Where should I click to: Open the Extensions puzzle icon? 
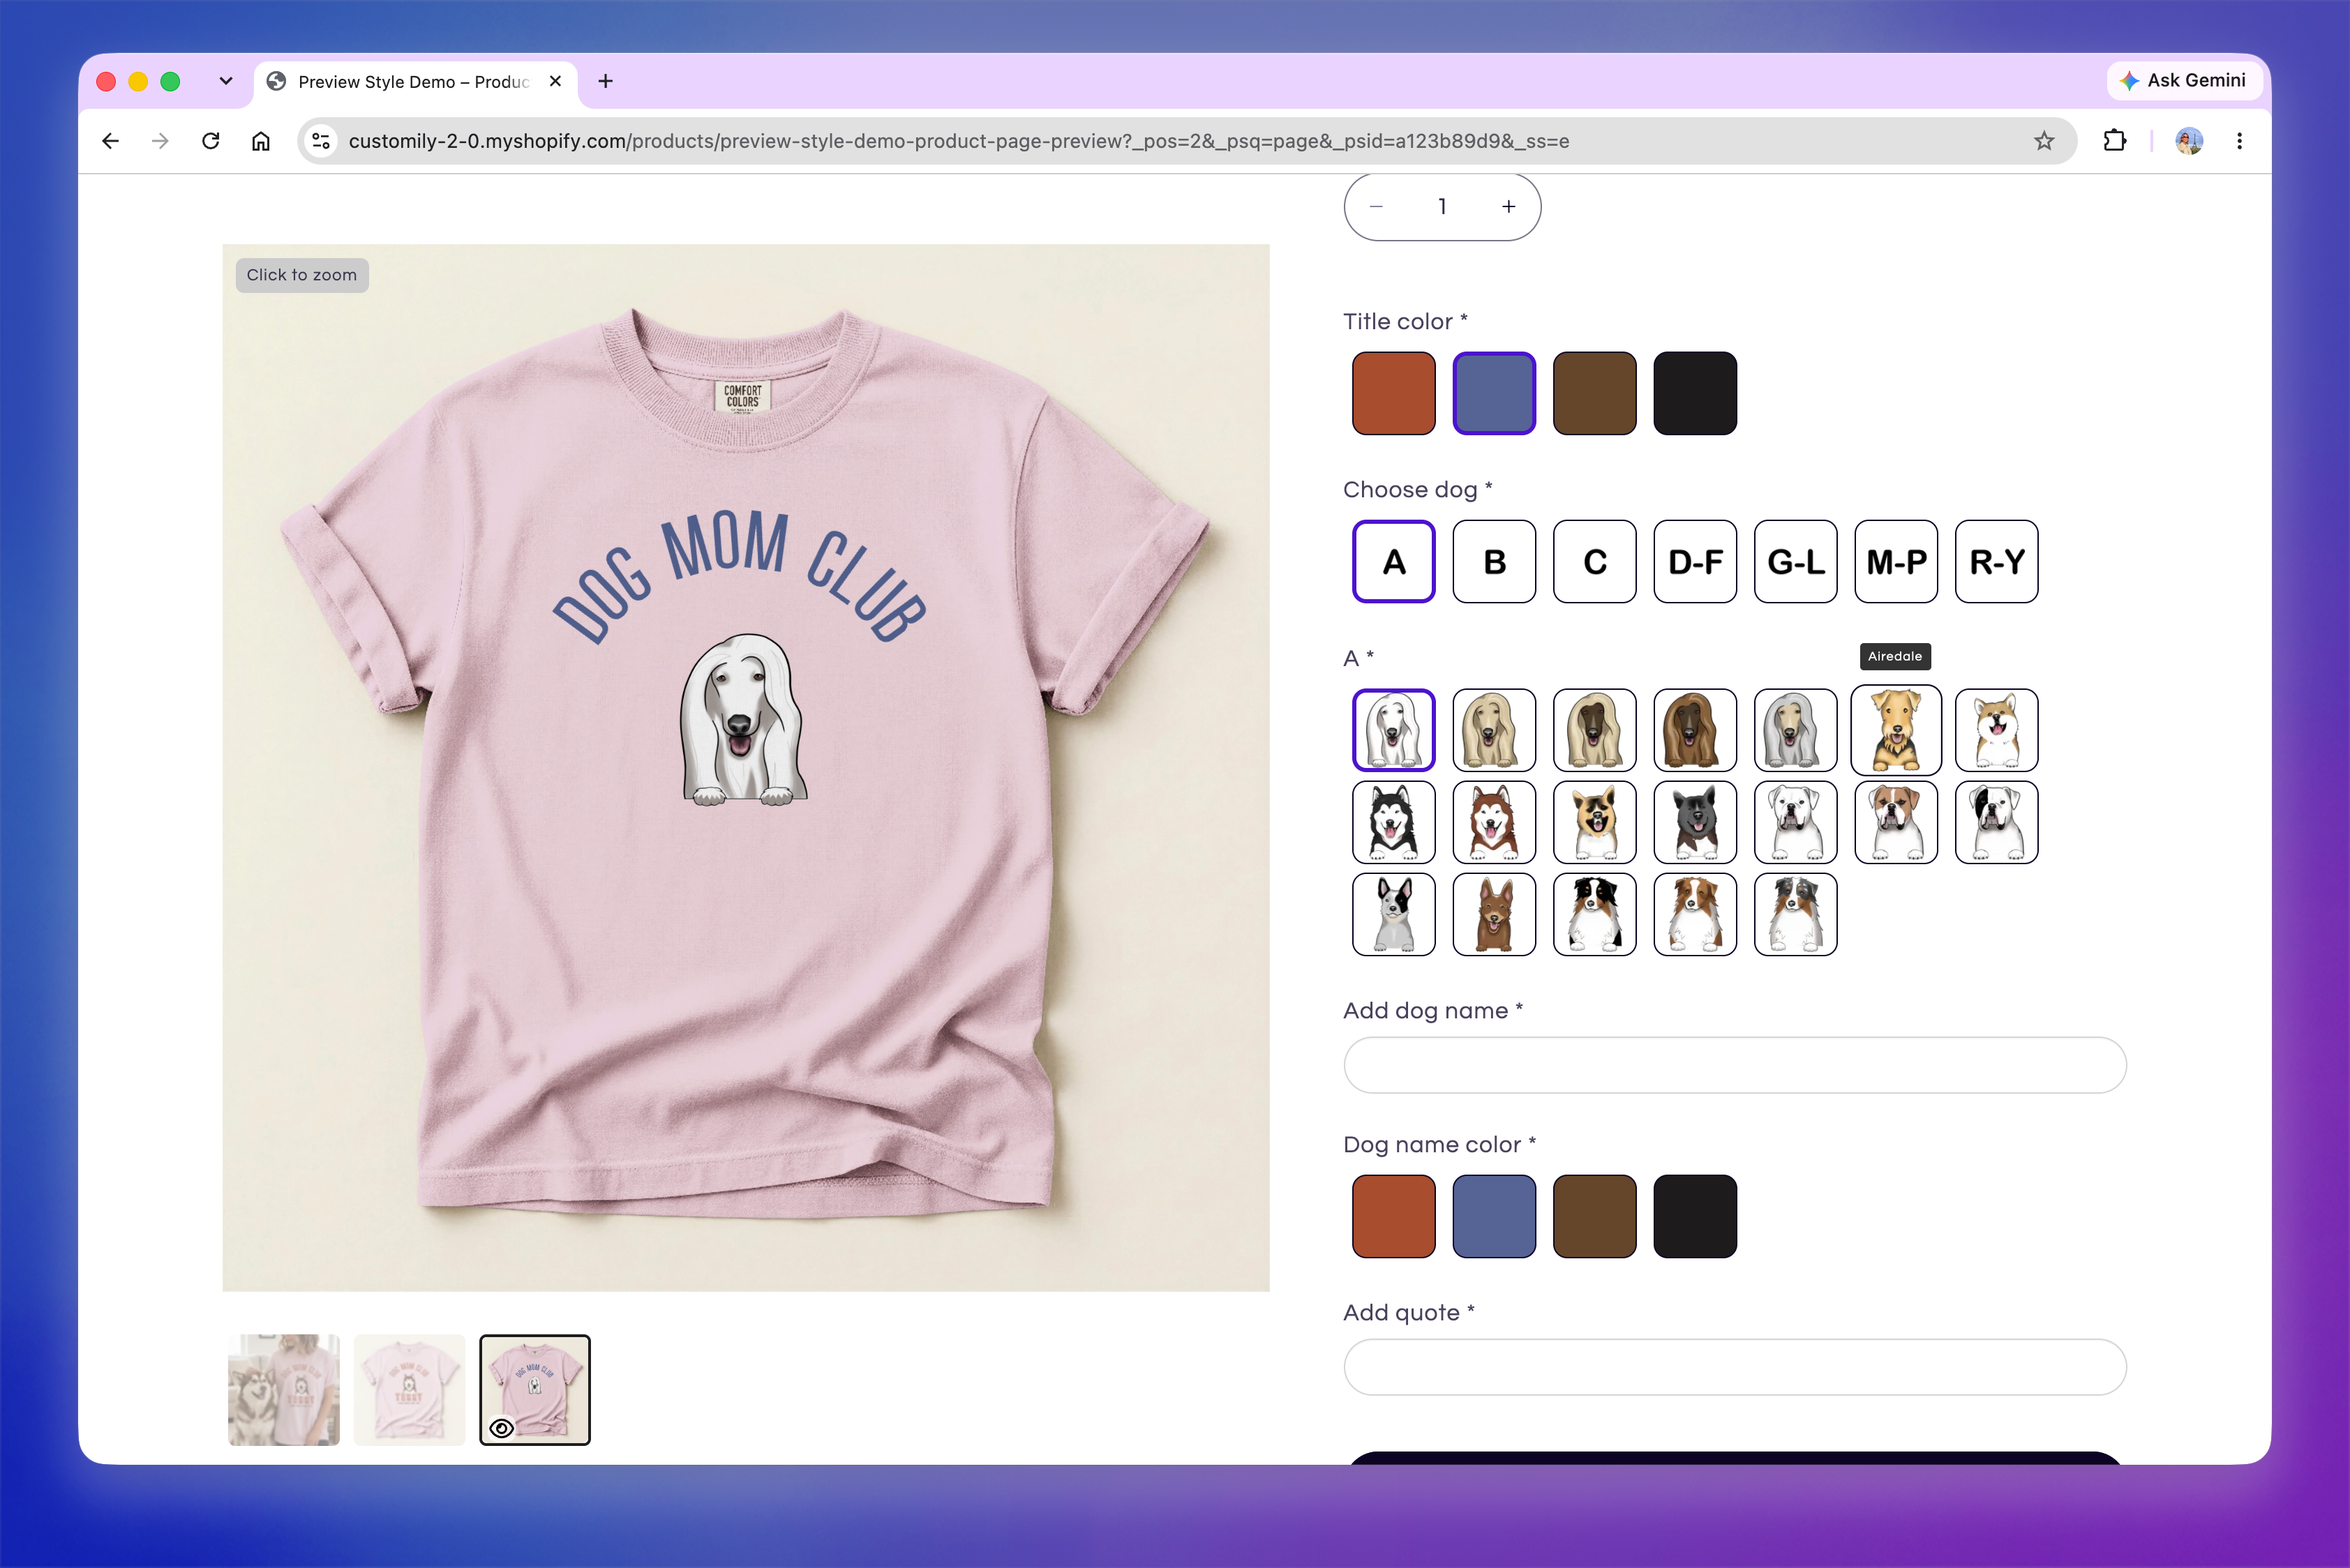point(2114,141)
